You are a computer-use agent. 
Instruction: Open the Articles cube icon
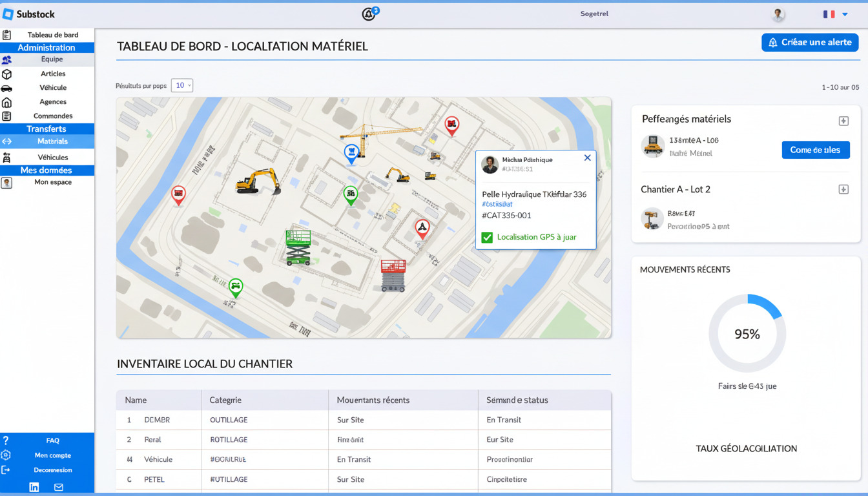6,74
